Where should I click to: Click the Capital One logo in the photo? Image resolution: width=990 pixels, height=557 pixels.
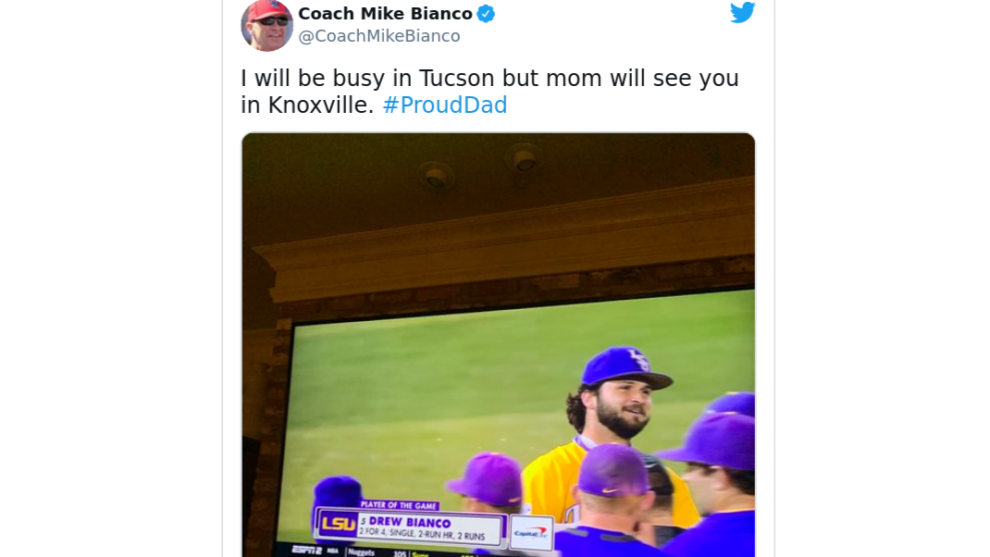tap(530, 532)
